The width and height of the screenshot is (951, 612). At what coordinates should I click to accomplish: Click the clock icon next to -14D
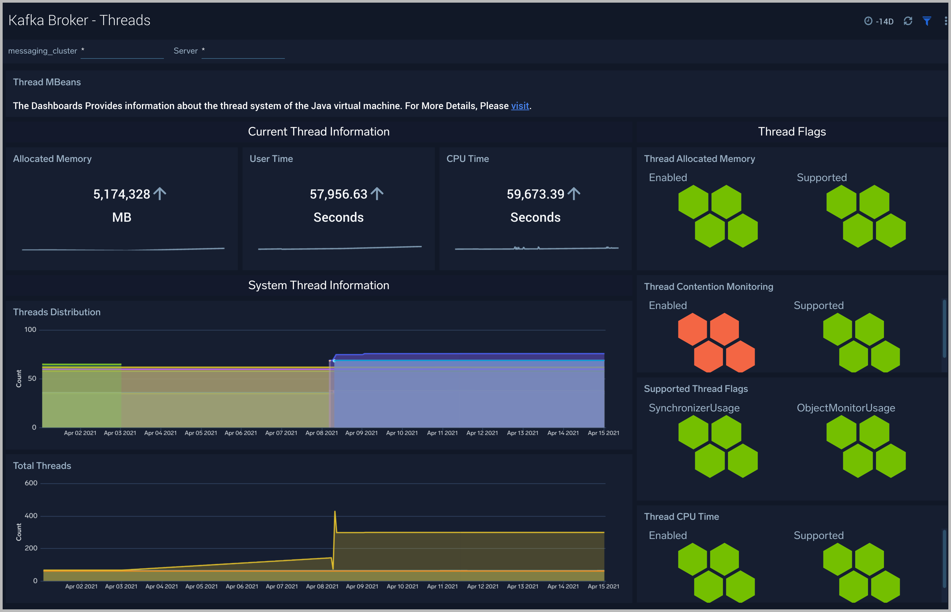click(x=868, y=21)
